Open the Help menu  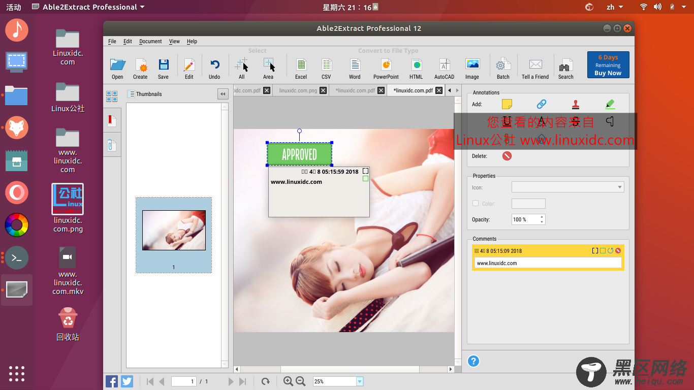coord(192,42)
